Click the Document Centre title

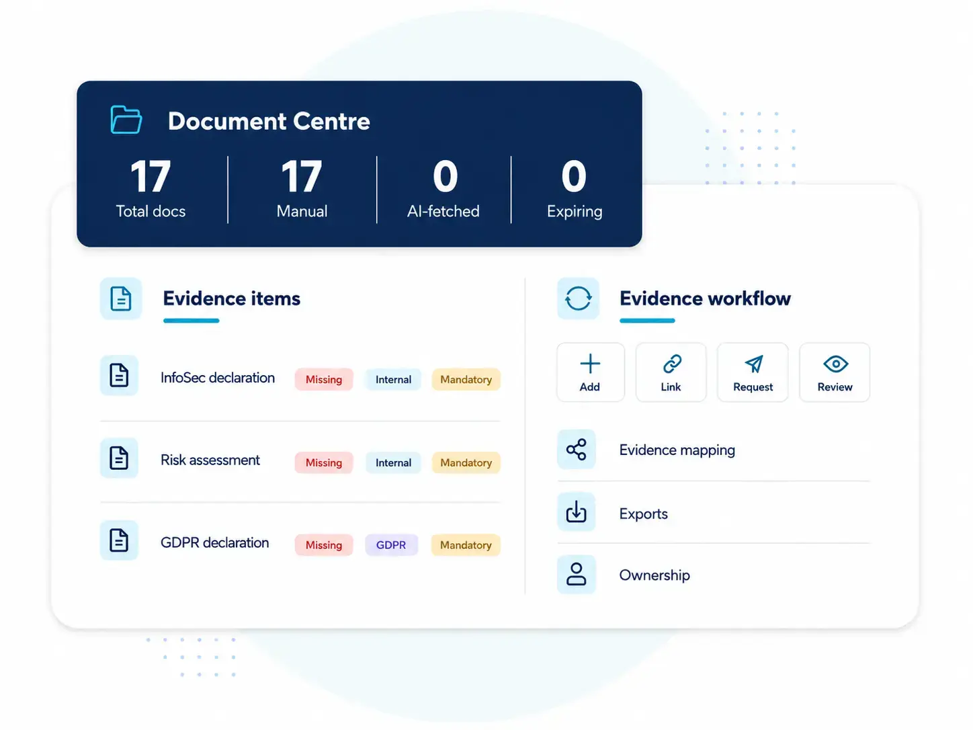pyautogui.click(x=269, y=121)
